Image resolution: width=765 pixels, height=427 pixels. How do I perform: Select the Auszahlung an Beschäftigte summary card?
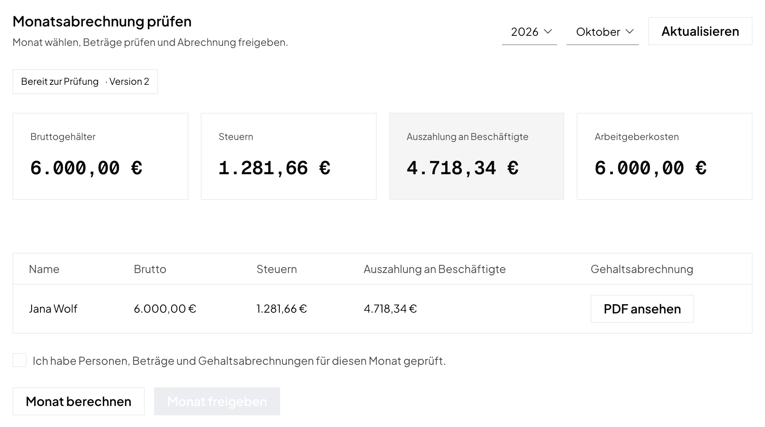coord(477,156)
